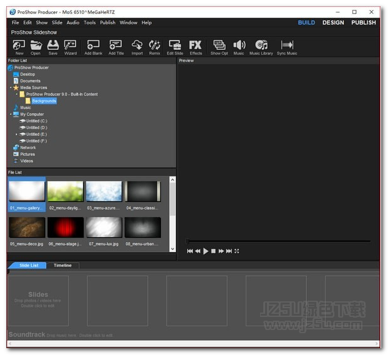Click the file list up arrow
Viewport: 388px width, 355px height.
[172, 180]
